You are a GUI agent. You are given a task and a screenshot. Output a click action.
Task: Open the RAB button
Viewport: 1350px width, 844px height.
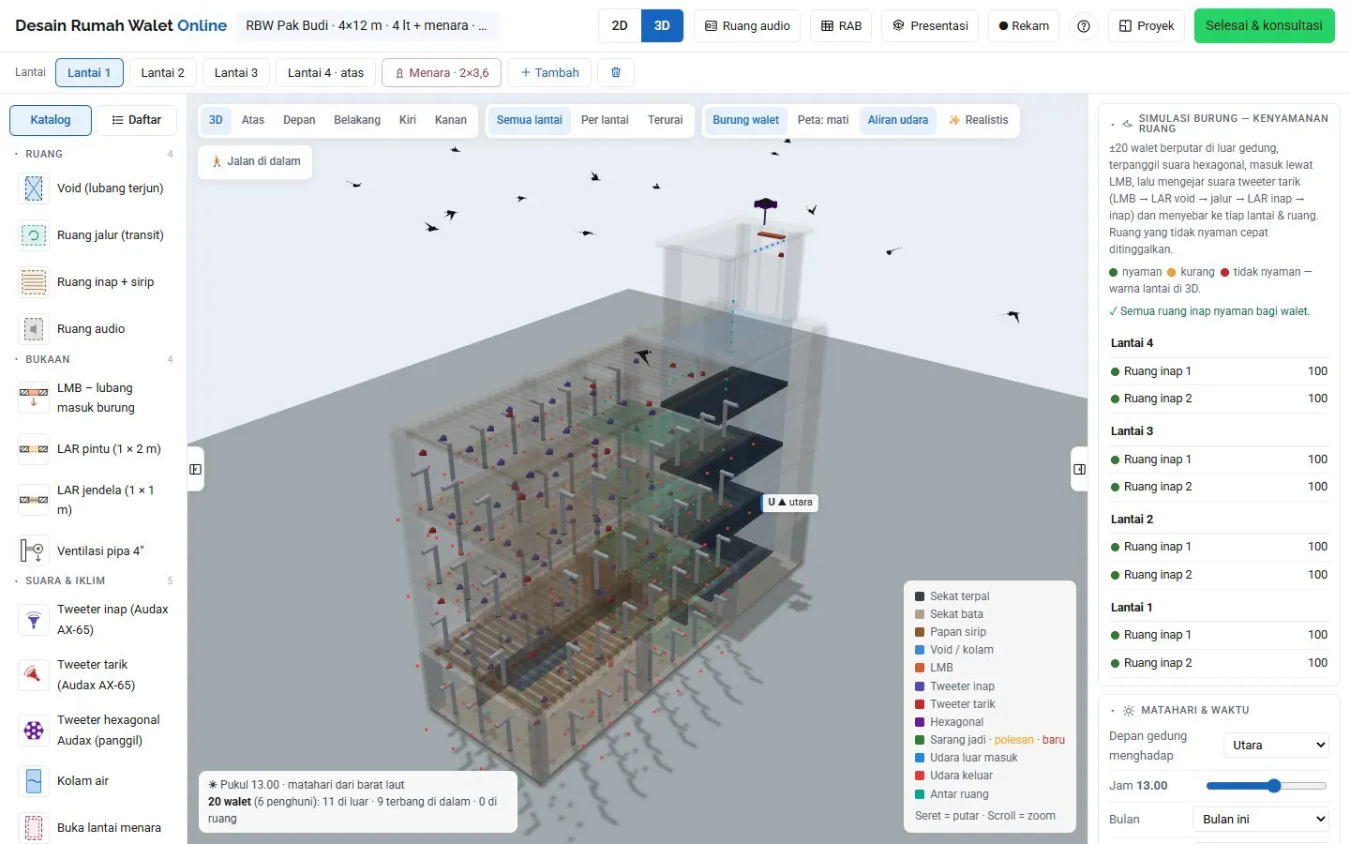[x=841, y=26]
